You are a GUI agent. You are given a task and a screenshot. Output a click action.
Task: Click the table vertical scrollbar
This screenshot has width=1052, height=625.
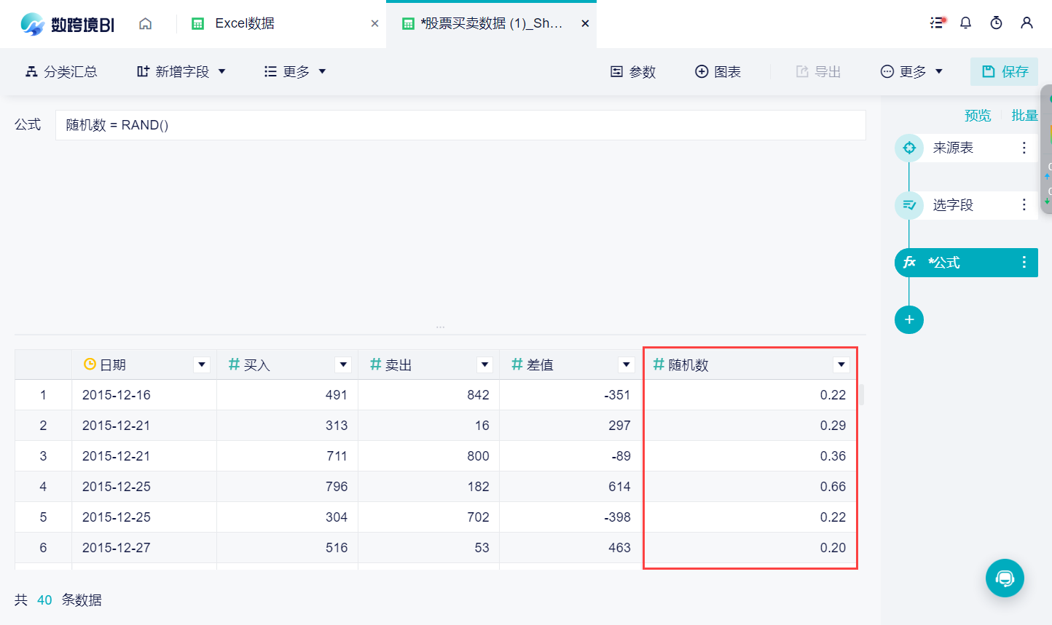tap(862, 394)
